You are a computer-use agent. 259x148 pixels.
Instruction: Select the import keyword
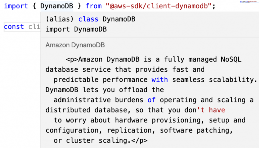16,6
